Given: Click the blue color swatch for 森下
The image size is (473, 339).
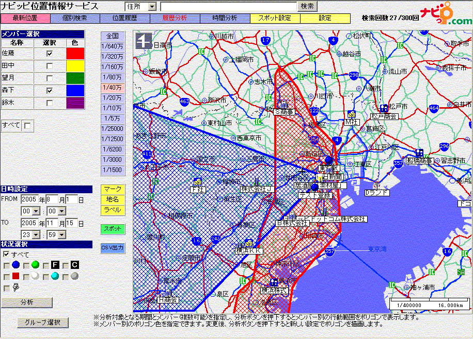Looking at the screenshot, I should [x=75, y=91].
